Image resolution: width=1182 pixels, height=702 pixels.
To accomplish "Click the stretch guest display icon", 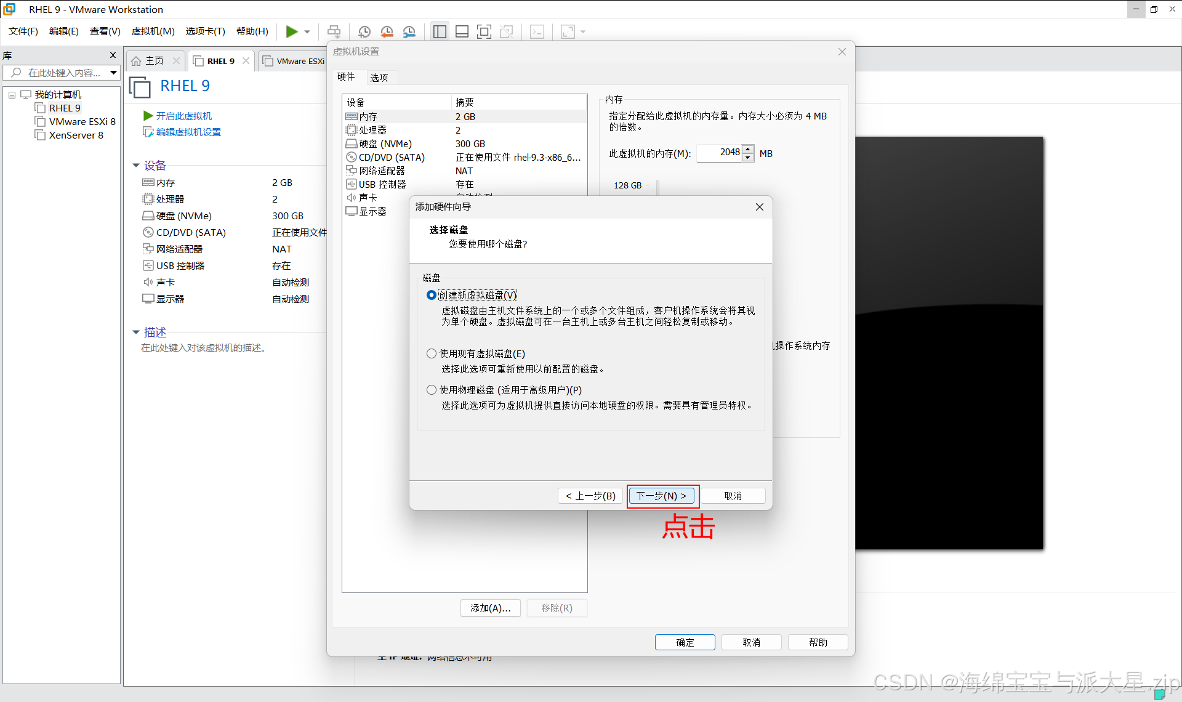I will (568, 31).
